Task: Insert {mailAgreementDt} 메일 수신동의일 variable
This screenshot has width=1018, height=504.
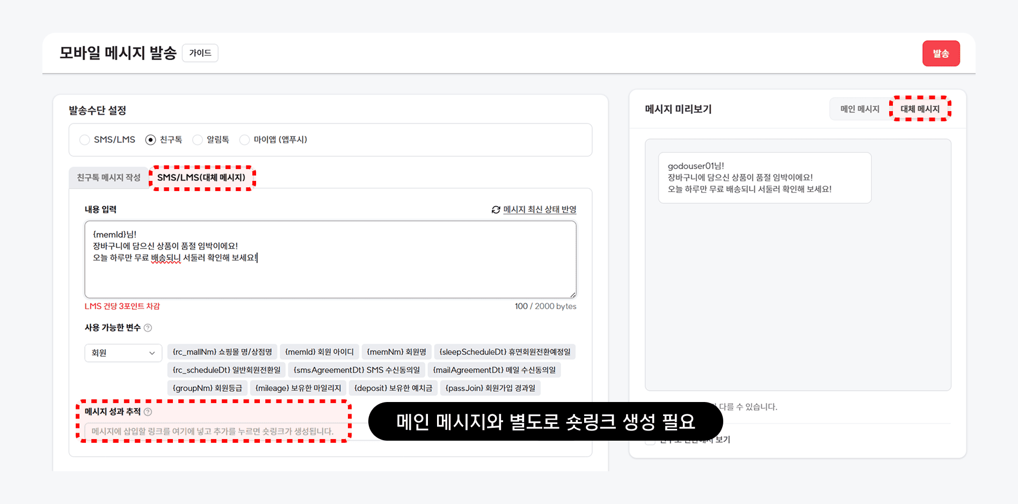Action: (x=494, y=370)
